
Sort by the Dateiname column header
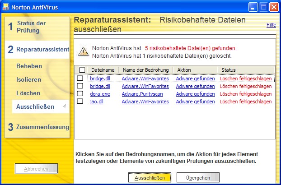click(x=103, y=70)
